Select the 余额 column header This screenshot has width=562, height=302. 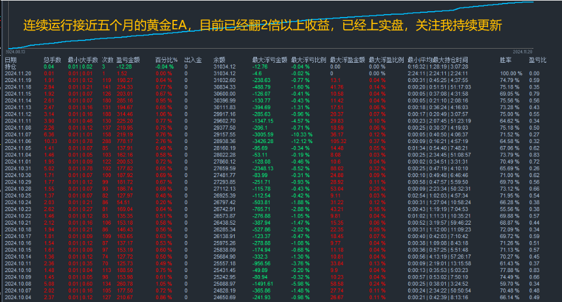coord(219,60)
